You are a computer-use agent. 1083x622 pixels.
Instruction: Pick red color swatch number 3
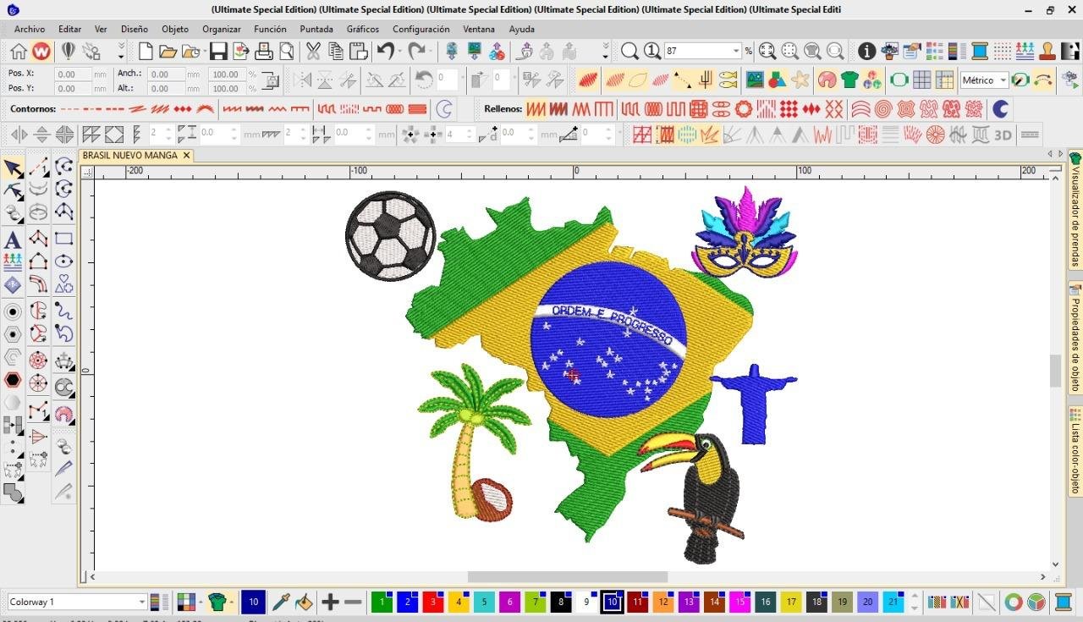pyautogui.click(x=432, y=602)
